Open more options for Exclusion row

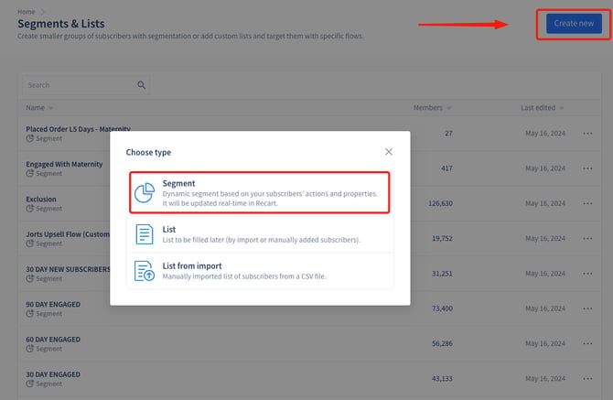pos(587,203)
